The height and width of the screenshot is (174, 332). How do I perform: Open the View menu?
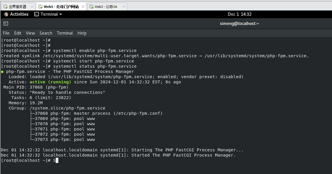point(30,33)
